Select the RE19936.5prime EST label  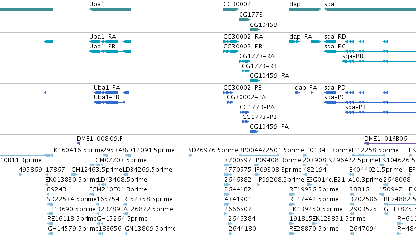314,190
